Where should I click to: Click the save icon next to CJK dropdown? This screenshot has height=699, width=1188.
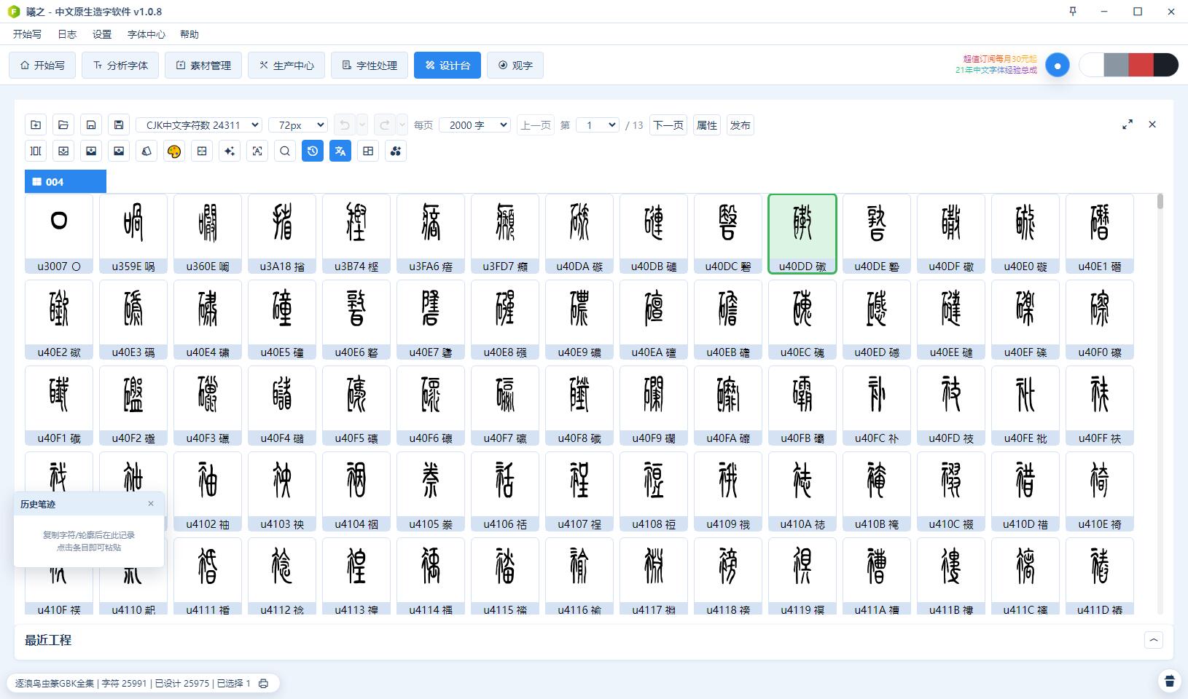[119, 125]
